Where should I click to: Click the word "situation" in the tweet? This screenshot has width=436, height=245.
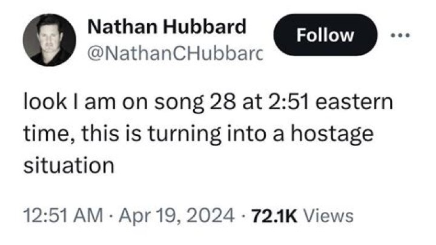coord(68,165)
